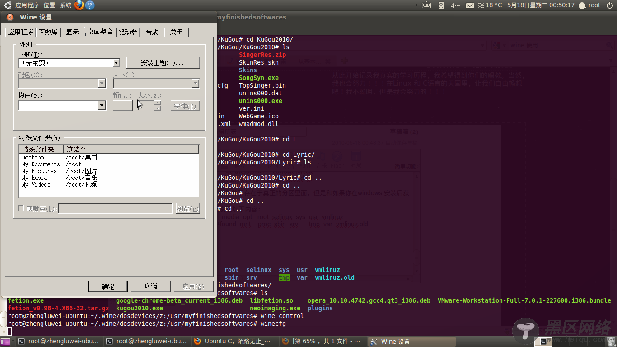Click the 映射至 path input field
This screenshot has height=347, width=617.
(115, 208)
